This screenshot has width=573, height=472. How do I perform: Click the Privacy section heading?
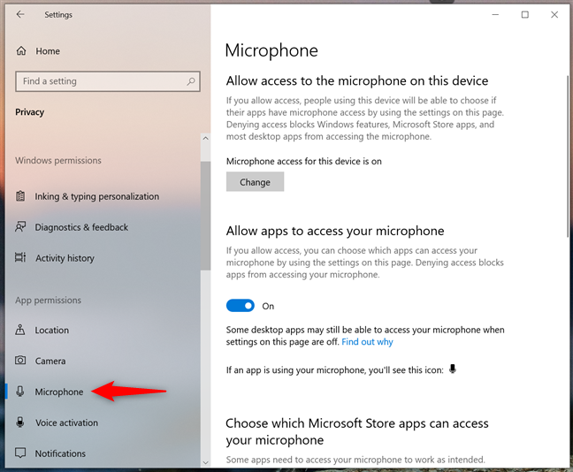point(29,112)
